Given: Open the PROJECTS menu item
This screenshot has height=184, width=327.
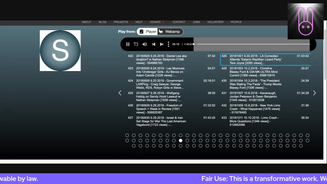Looking at the screenshot, I should (x=121, y=22).
